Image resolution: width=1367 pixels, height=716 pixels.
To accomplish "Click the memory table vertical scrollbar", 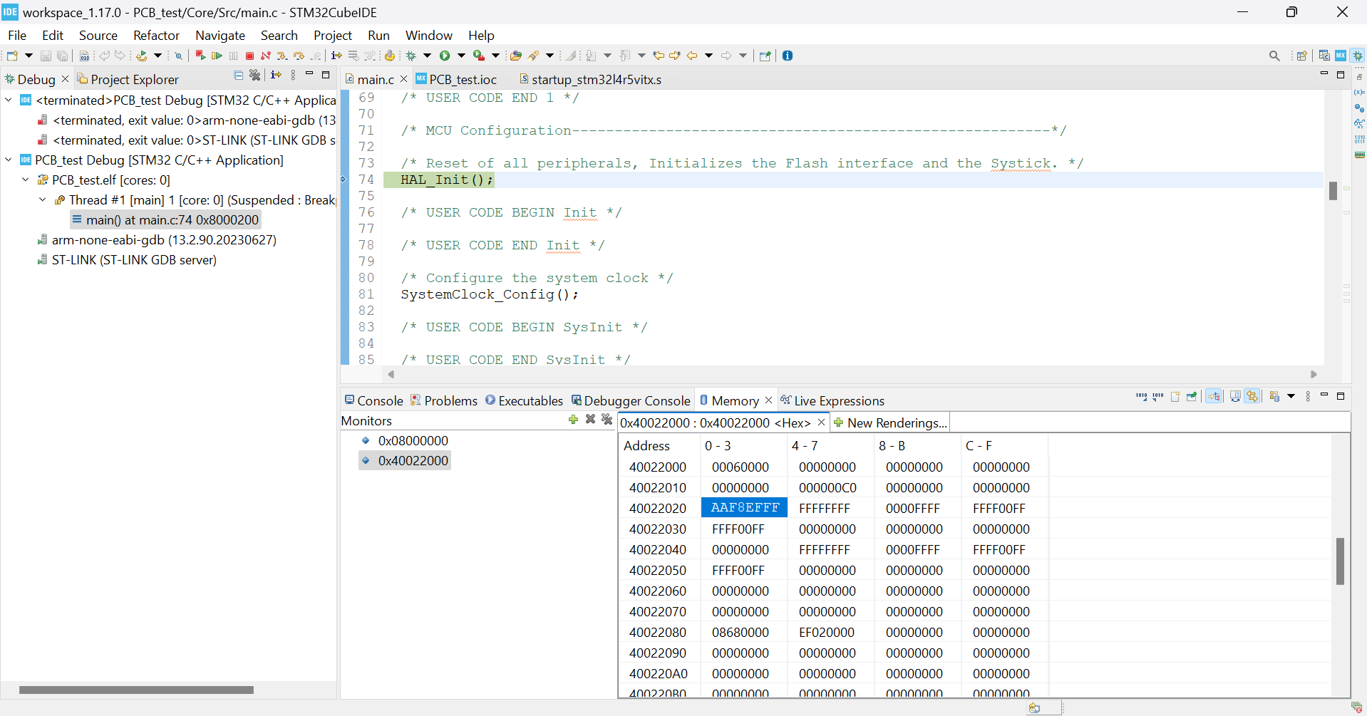I will point(1340,561).
